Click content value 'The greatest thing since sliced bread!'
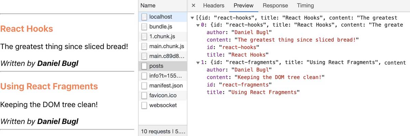The image size is (410, 136). click(295, 40)
